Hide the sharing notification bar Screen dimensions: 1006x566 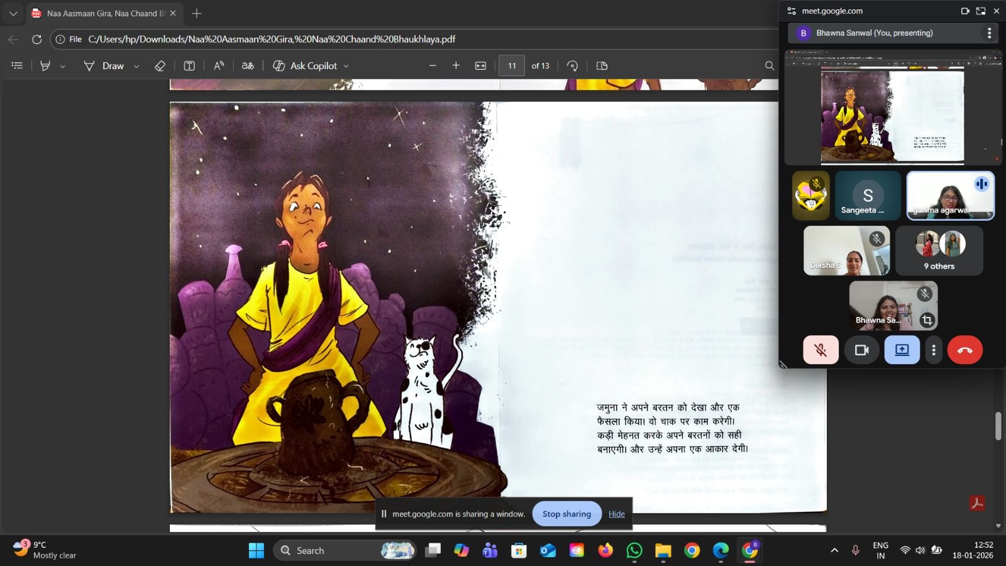[x=617, y=514]
